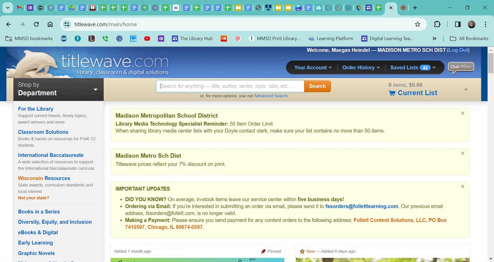Bookmark this page with the star icon
This screenshot has height=262, width=494.
click(417, 24)
